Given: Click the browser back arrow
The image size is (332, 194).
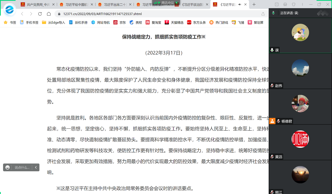Looking at the screenshot, I should [x=22, y=14].
